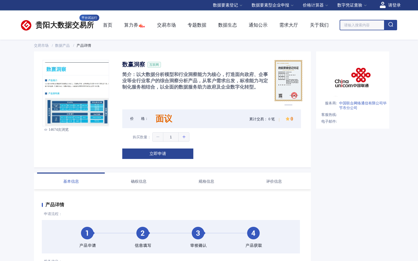Image resolution: width=418 pixels, height=261 pixels.
Task: Click the 14674次浏览 text
Action: [x=59, y=130]
